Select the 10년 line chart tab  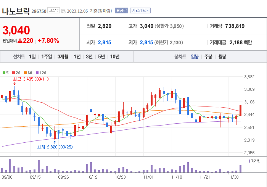pos(115,56)
